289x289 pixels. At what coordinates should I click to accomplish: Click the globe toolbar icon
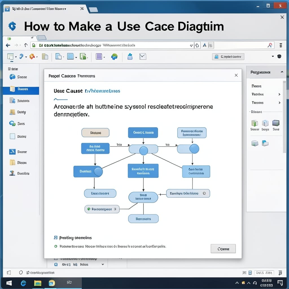114,56
